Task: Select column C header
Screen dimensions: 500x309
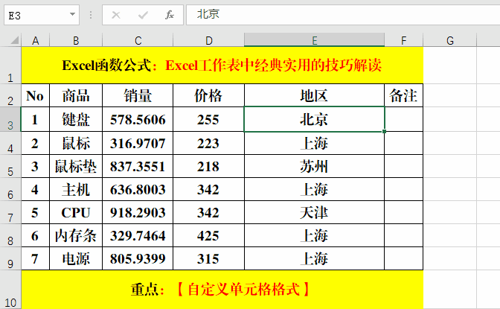Action: [138, 40]
